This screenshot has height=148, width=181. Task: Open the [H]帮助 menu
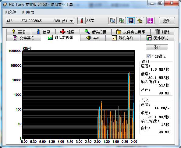pyautogui.click(x=28, y=12)
